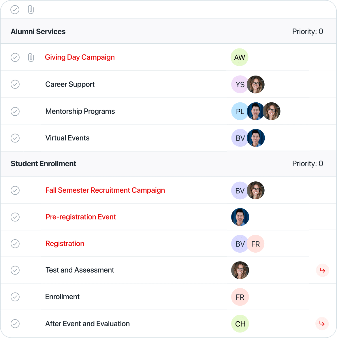Mark Career Support task as complete

15,84
